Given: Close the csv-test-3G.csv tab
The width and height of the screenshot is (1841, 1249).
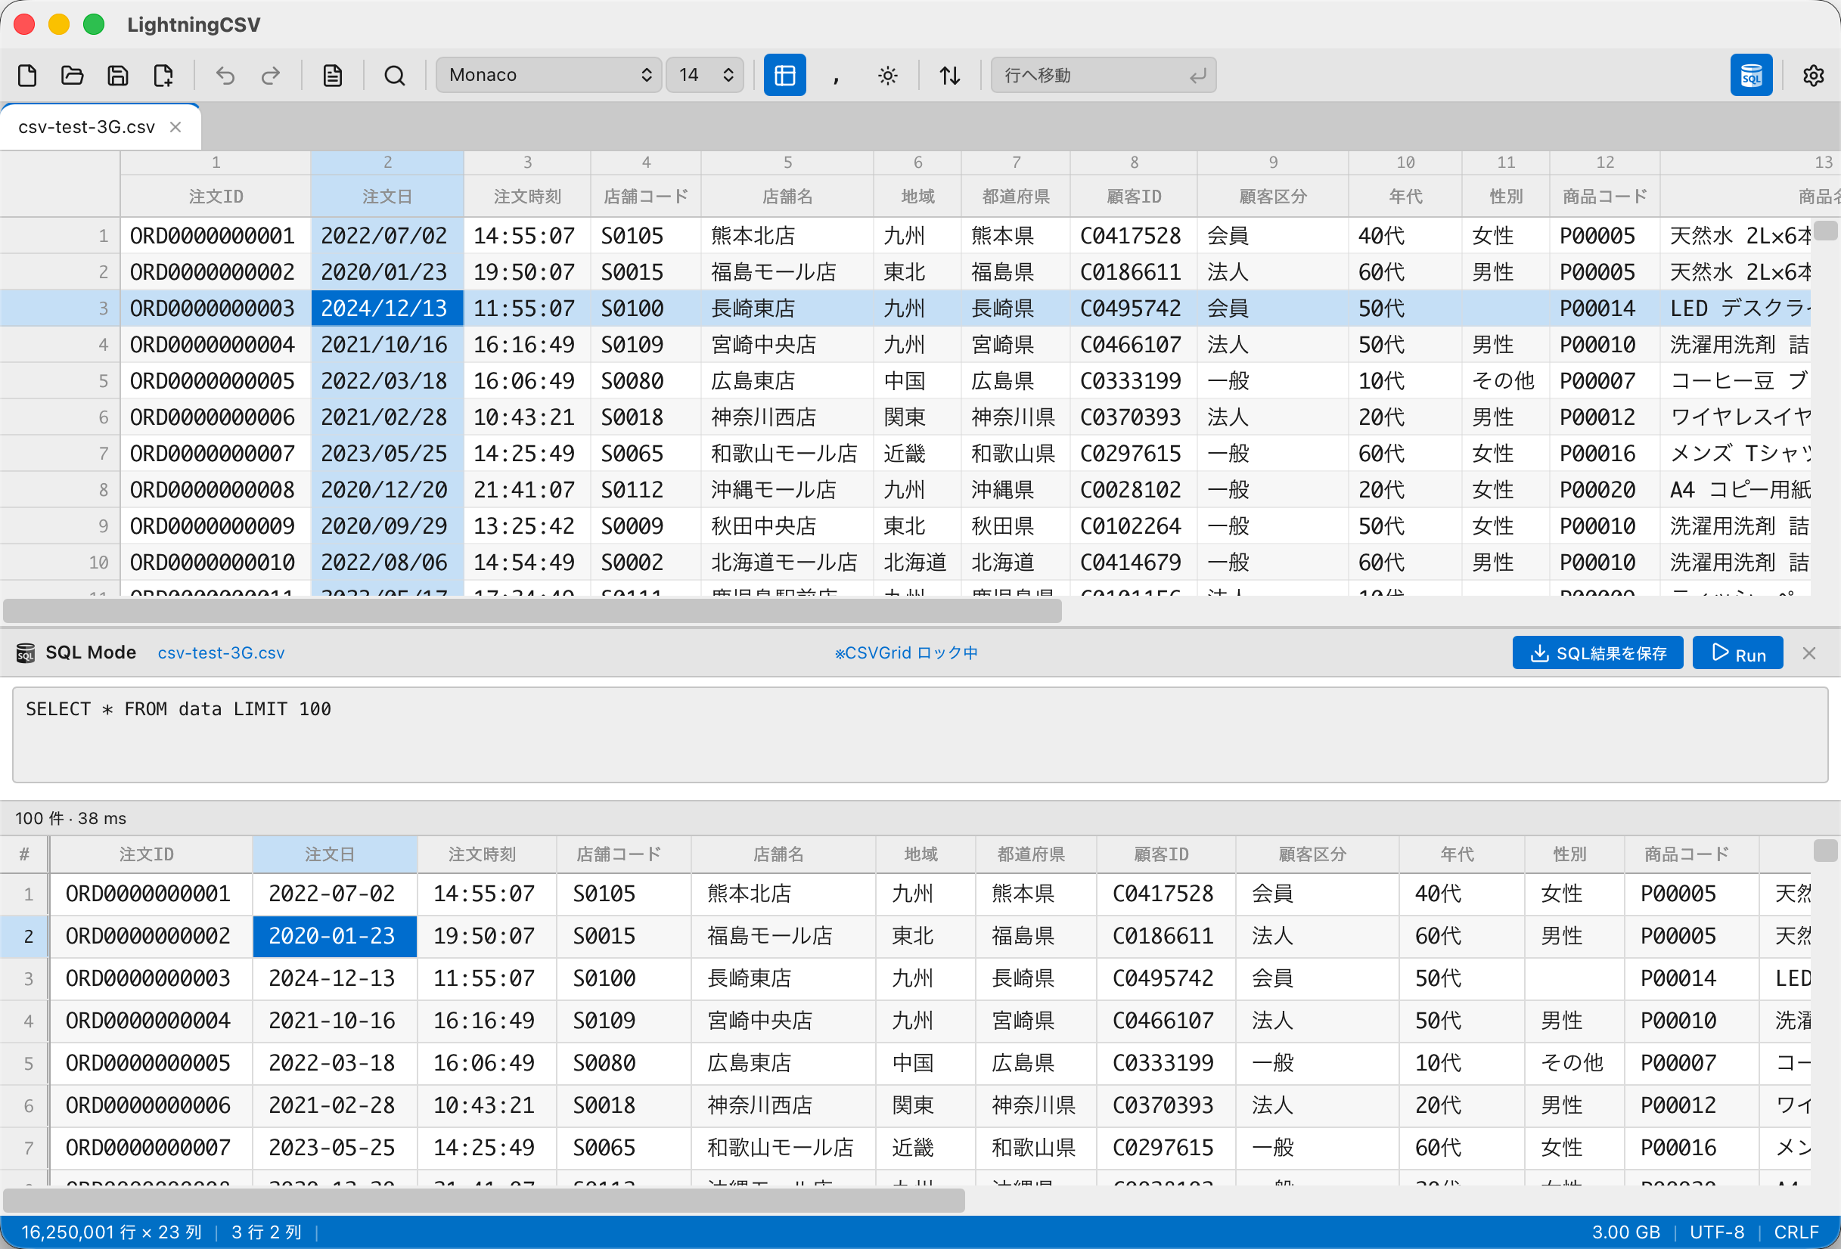Looking at the screenshot, I should coord(176,128).
